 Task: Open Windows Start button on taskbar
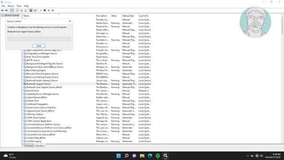point(118,156)
